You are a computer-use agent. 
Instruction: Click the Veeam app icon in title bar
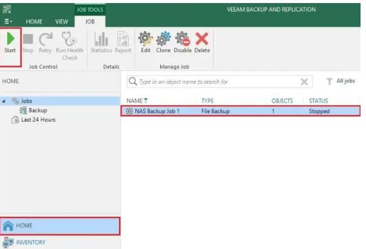pos(7,9)
